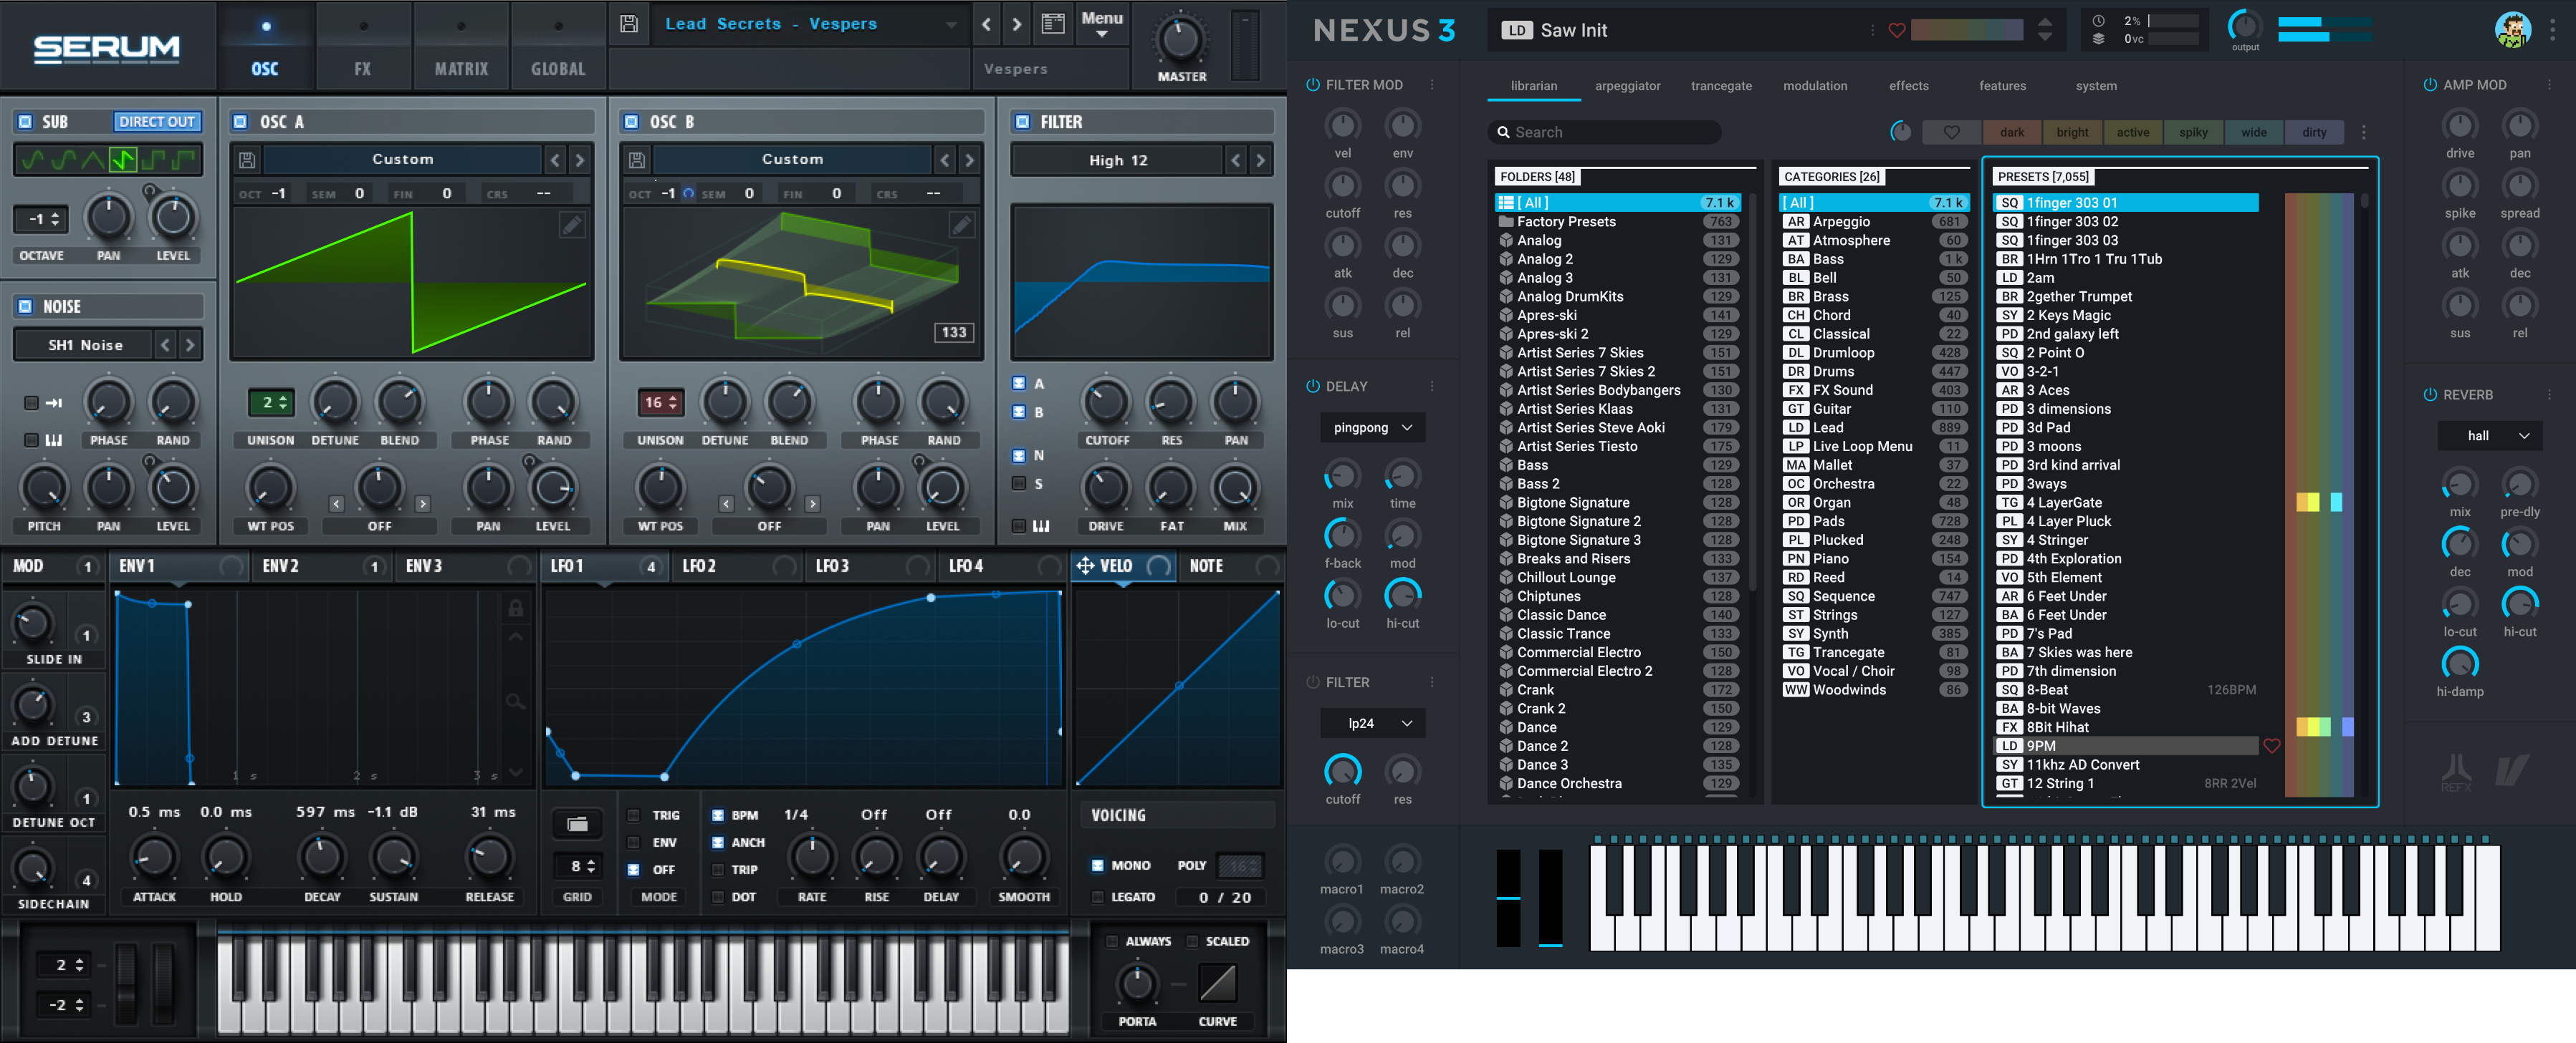Enable filter routing for the sub S
2576x1043 pixels.
point(1019,483)
